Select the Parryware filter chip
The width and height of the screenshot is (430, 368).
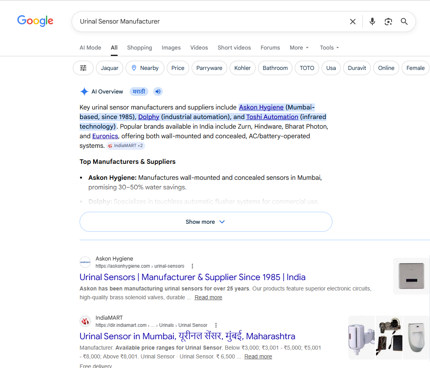(209, 68)
